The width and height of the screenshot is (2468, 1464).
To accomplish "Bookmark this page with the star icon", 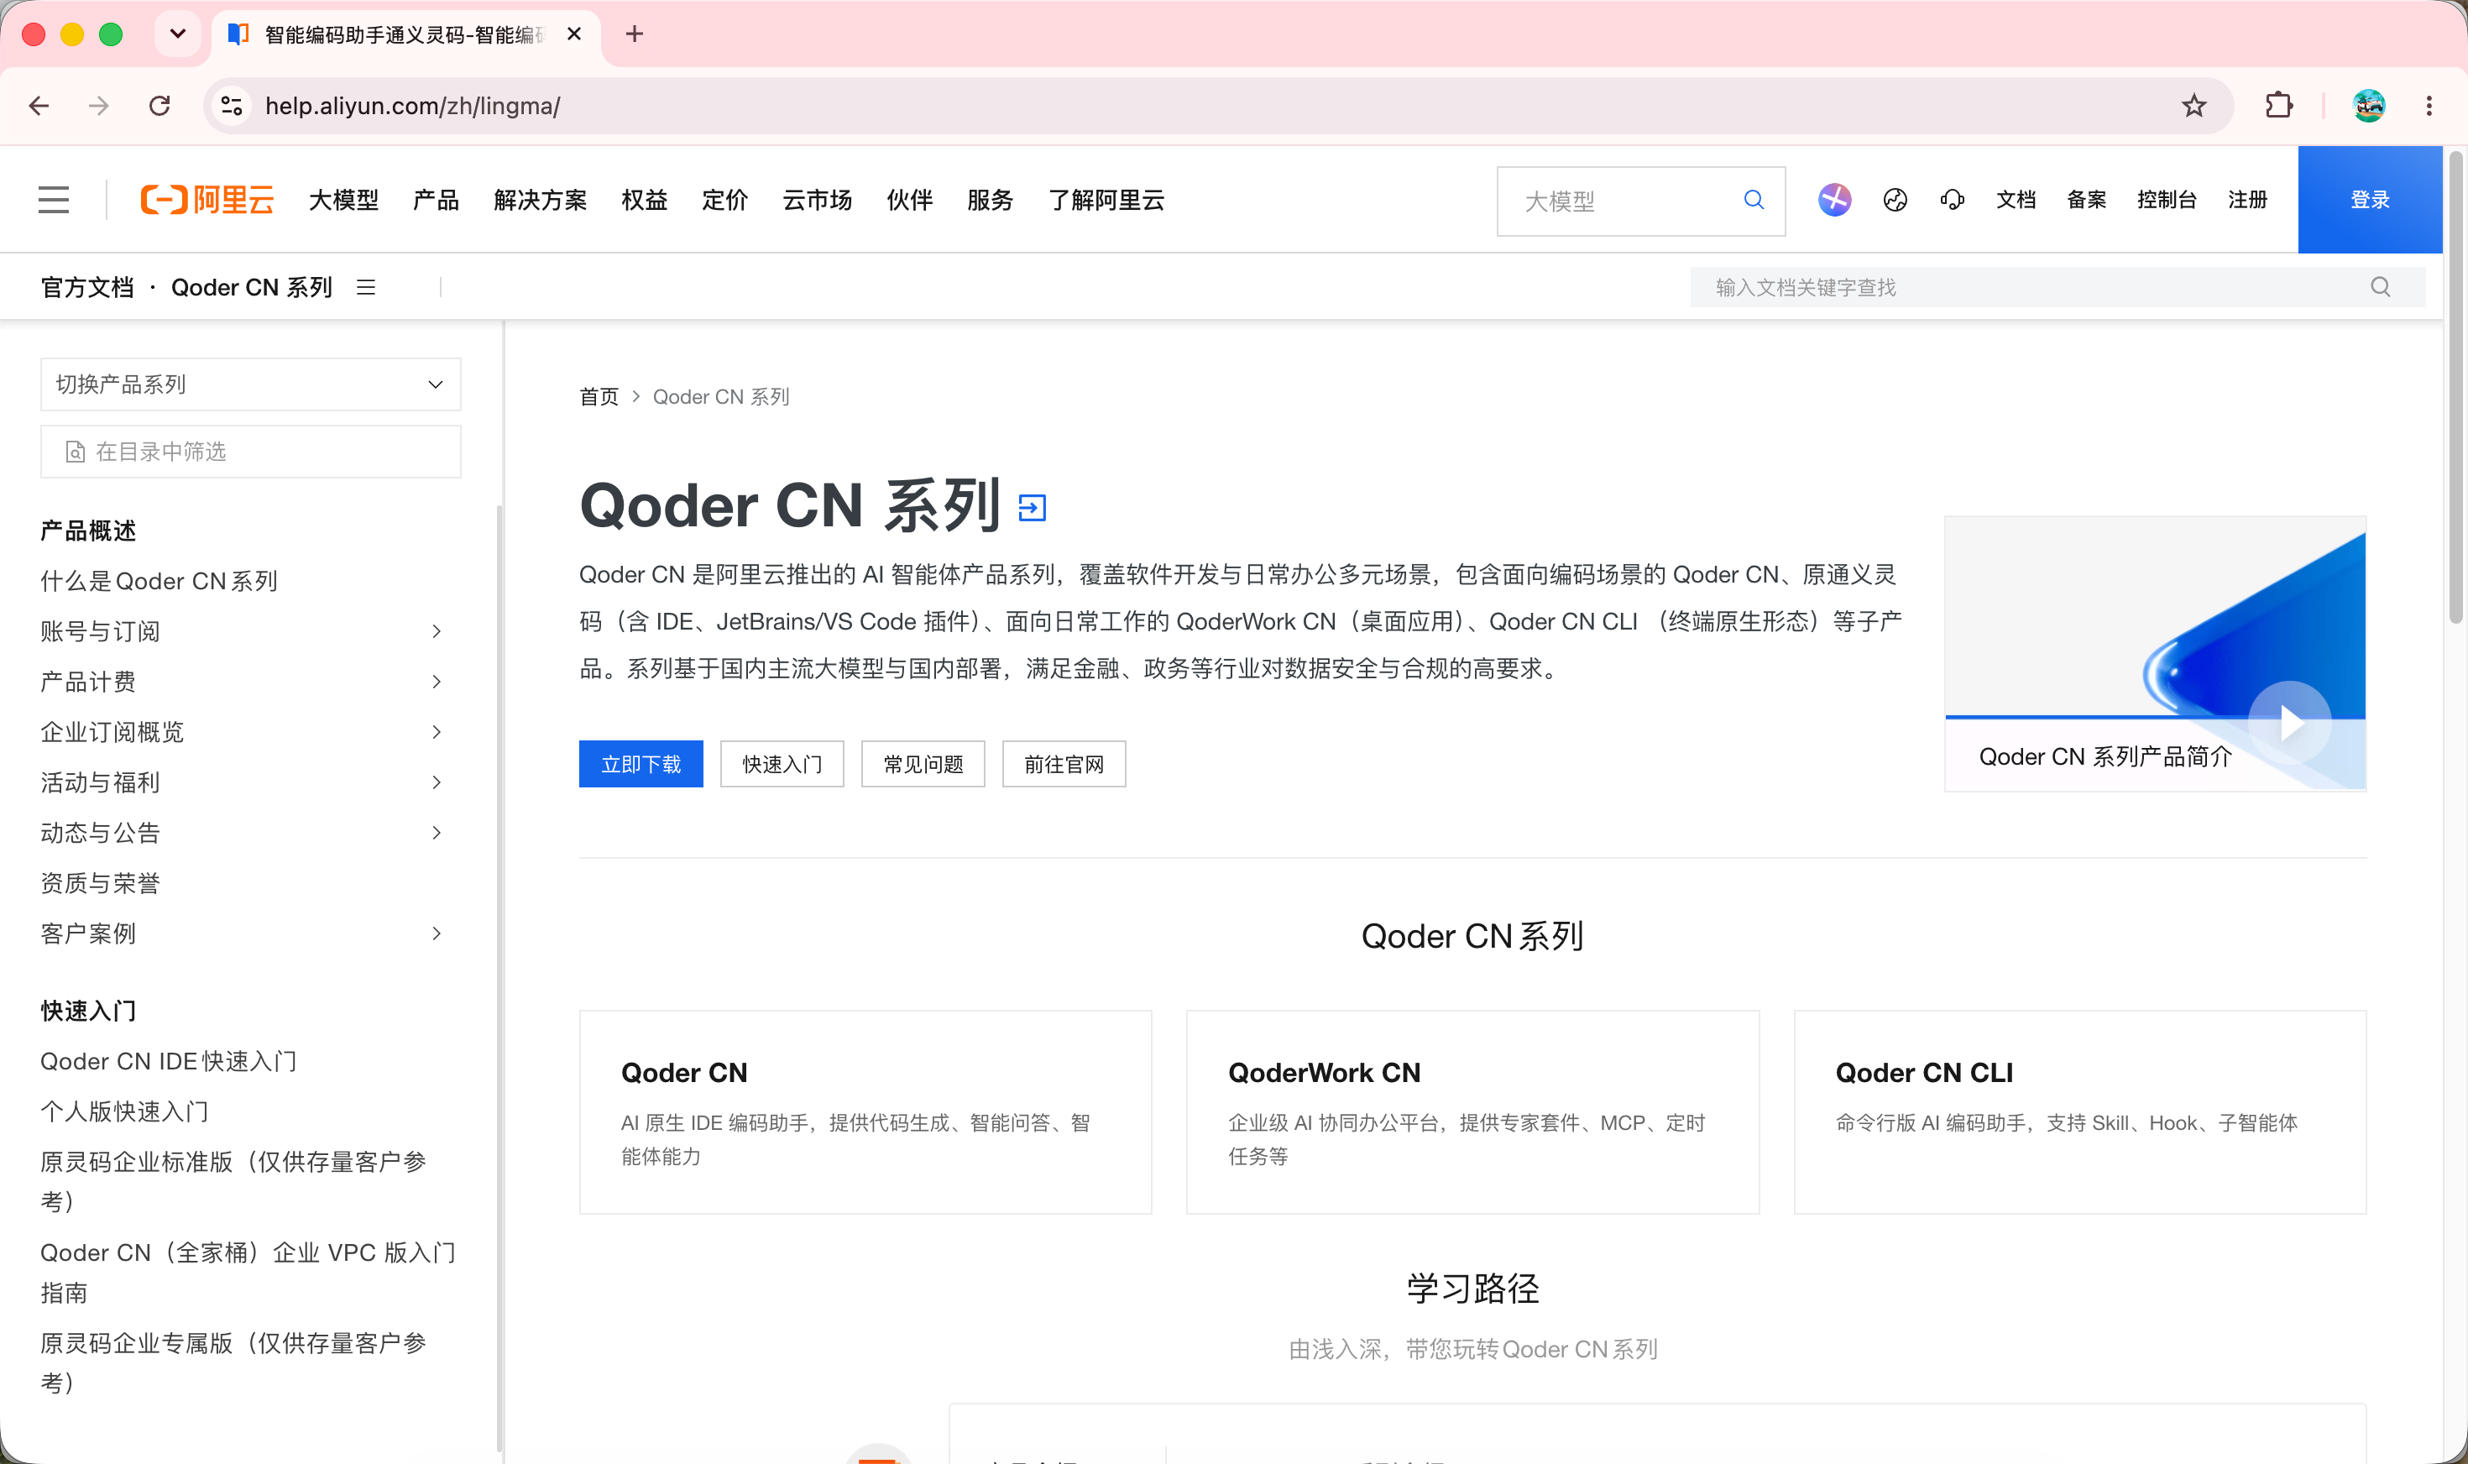I will [2193, 106].
